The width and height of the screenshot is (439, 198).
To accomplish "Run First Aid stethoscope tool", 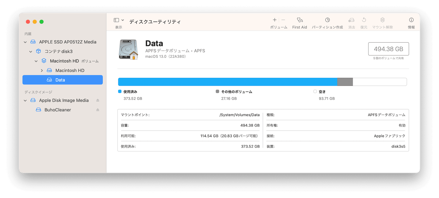I will pyautogui.click(x=300, y=20).
